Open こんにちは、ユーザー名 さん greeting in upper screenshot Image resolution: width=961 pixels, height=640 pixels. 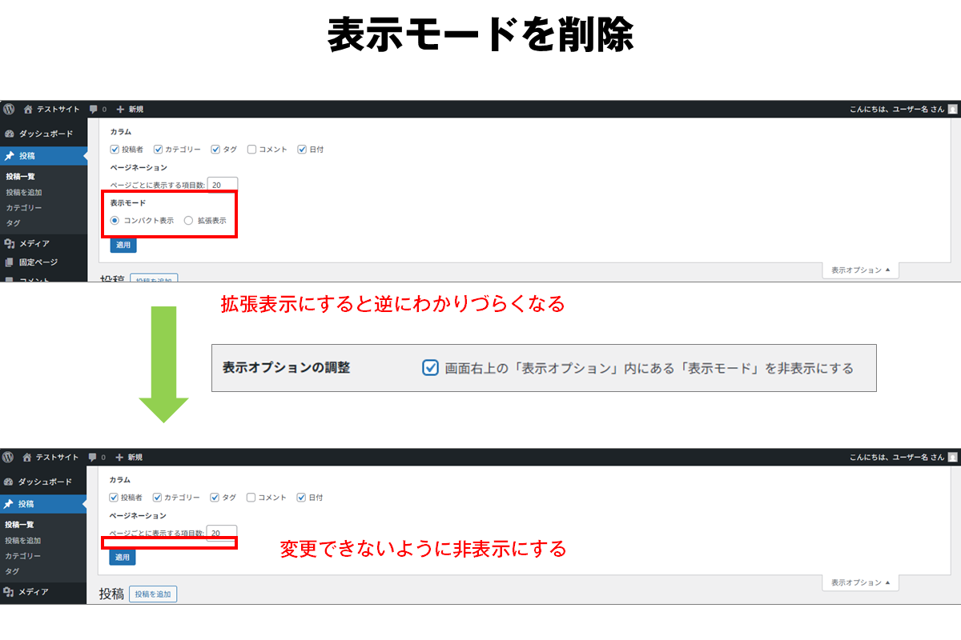tap(896, 109)
